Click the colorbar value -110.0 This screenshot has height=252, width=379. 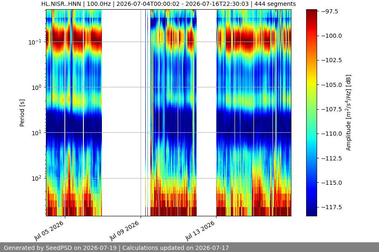click(x=331, y=134)
